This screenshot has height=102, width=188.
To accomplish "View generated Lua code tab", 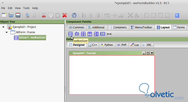I will [135, 45].
